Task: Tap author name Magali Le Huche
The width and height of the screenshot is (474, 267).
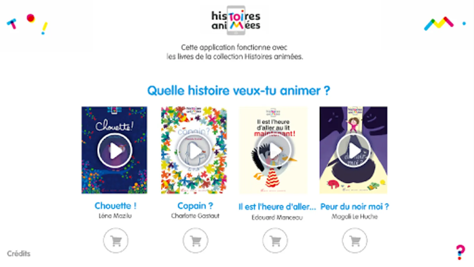Action: coord(354,217)
